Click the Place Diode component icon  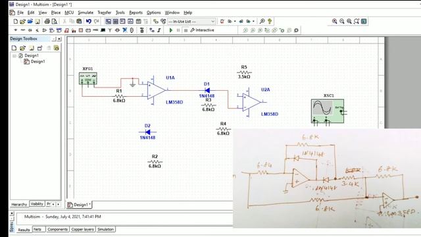30,30
